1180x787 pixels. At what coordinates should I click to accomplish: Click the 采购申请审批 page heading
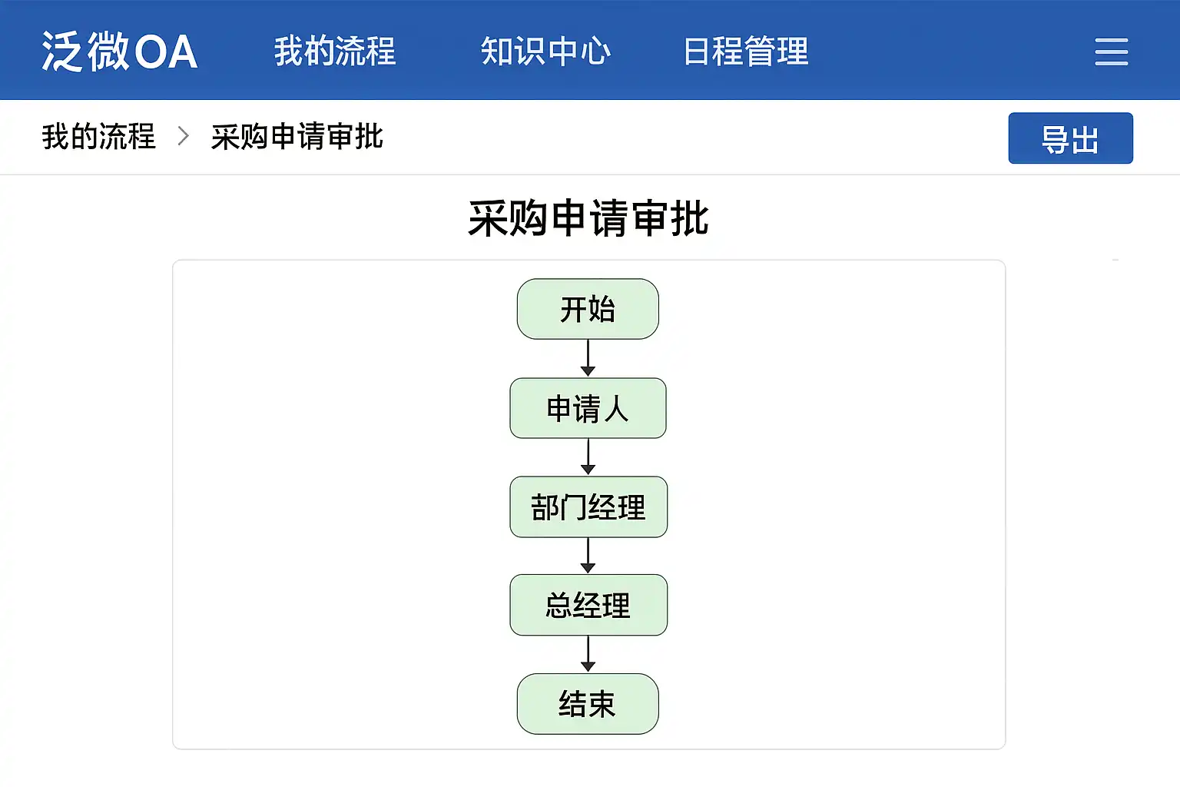pyautogui.click(x=588, y=218)
